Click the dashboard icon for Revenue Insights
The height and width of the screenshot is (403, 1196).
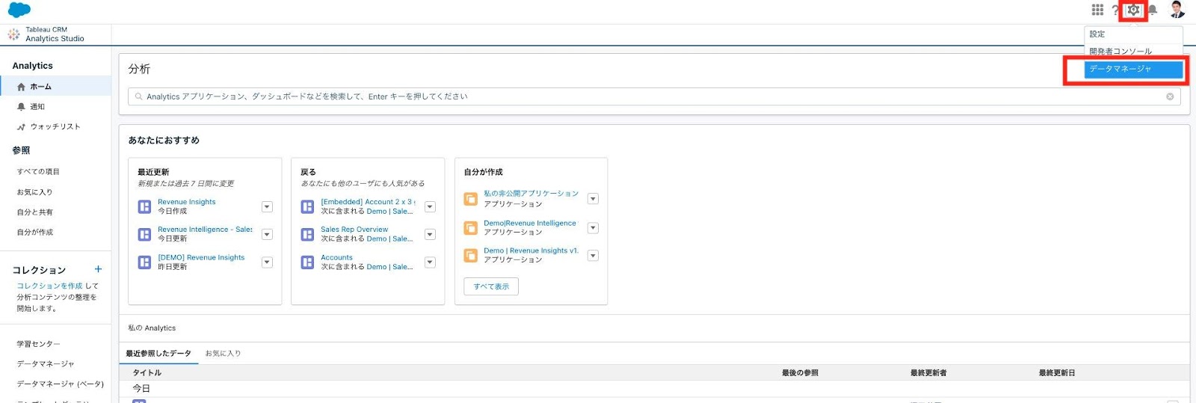click(145, 207)
